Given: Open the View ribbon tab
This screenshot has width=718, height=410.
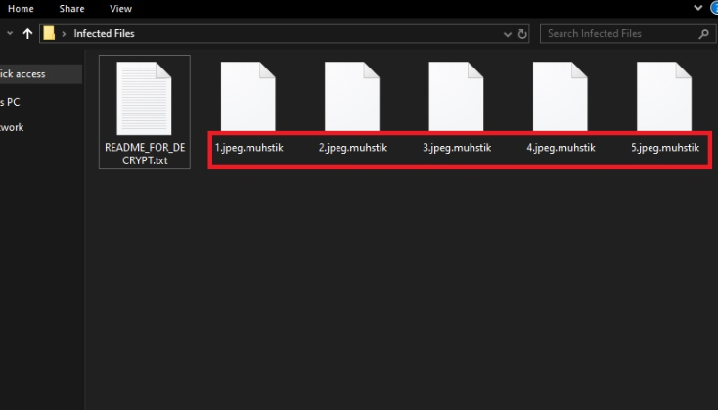Looking at the screenshot, I should click(121, 9).
